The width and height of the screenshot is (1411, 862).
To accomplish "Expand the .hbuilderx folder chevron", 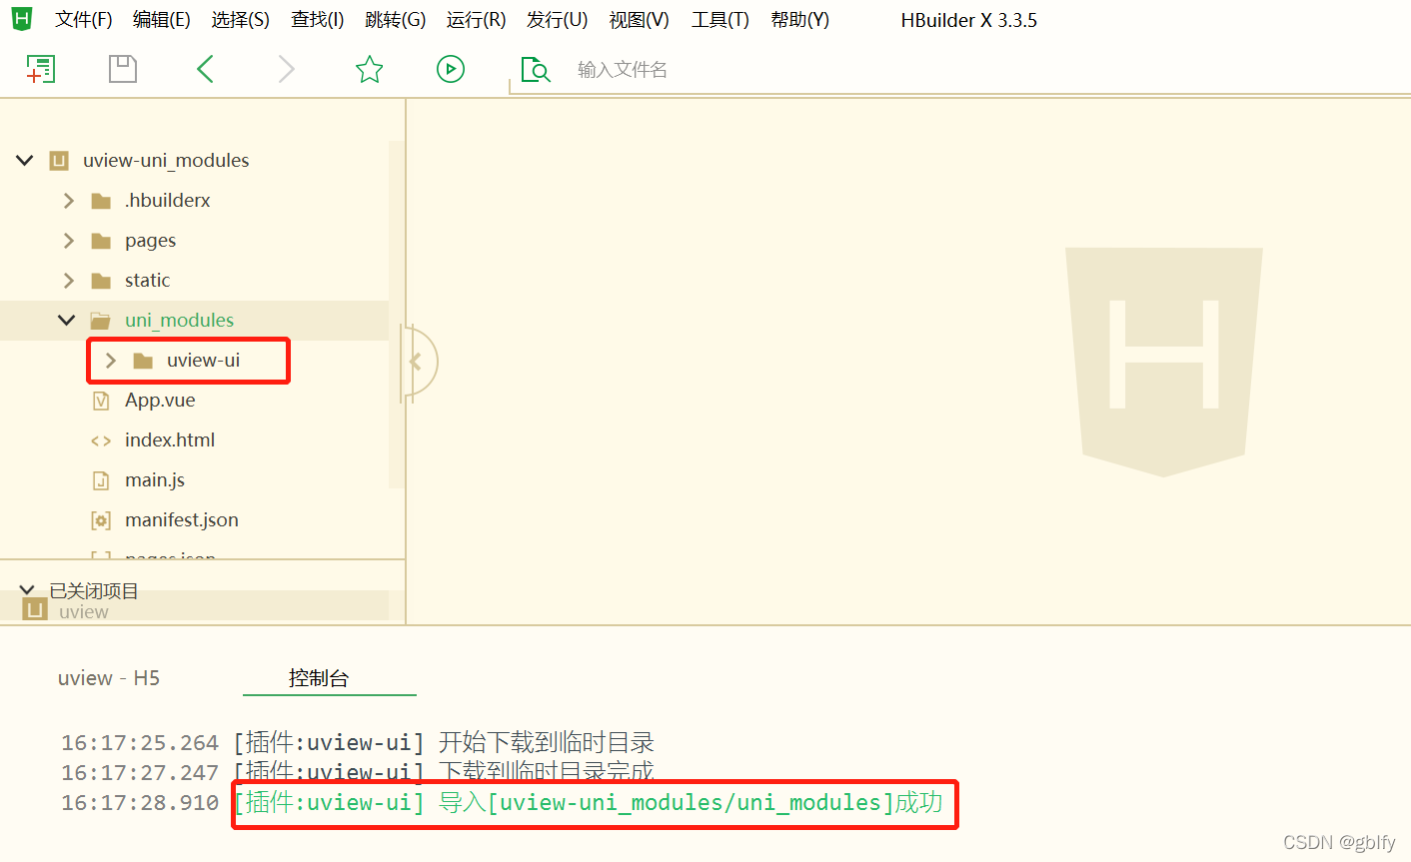I will [69, 201].
